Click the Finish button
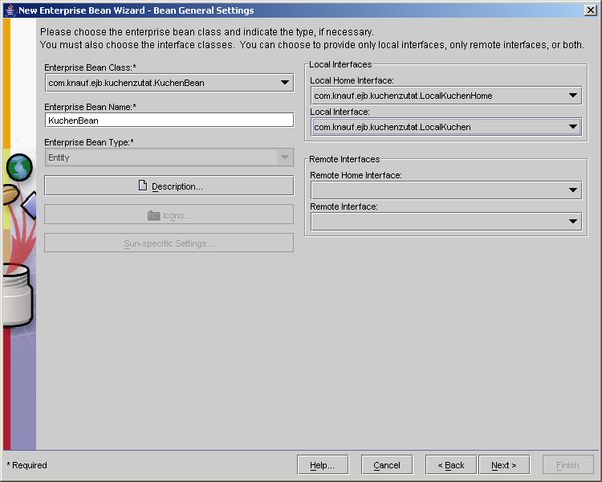This screenshot has height=482, width=602. coord(567,465)
